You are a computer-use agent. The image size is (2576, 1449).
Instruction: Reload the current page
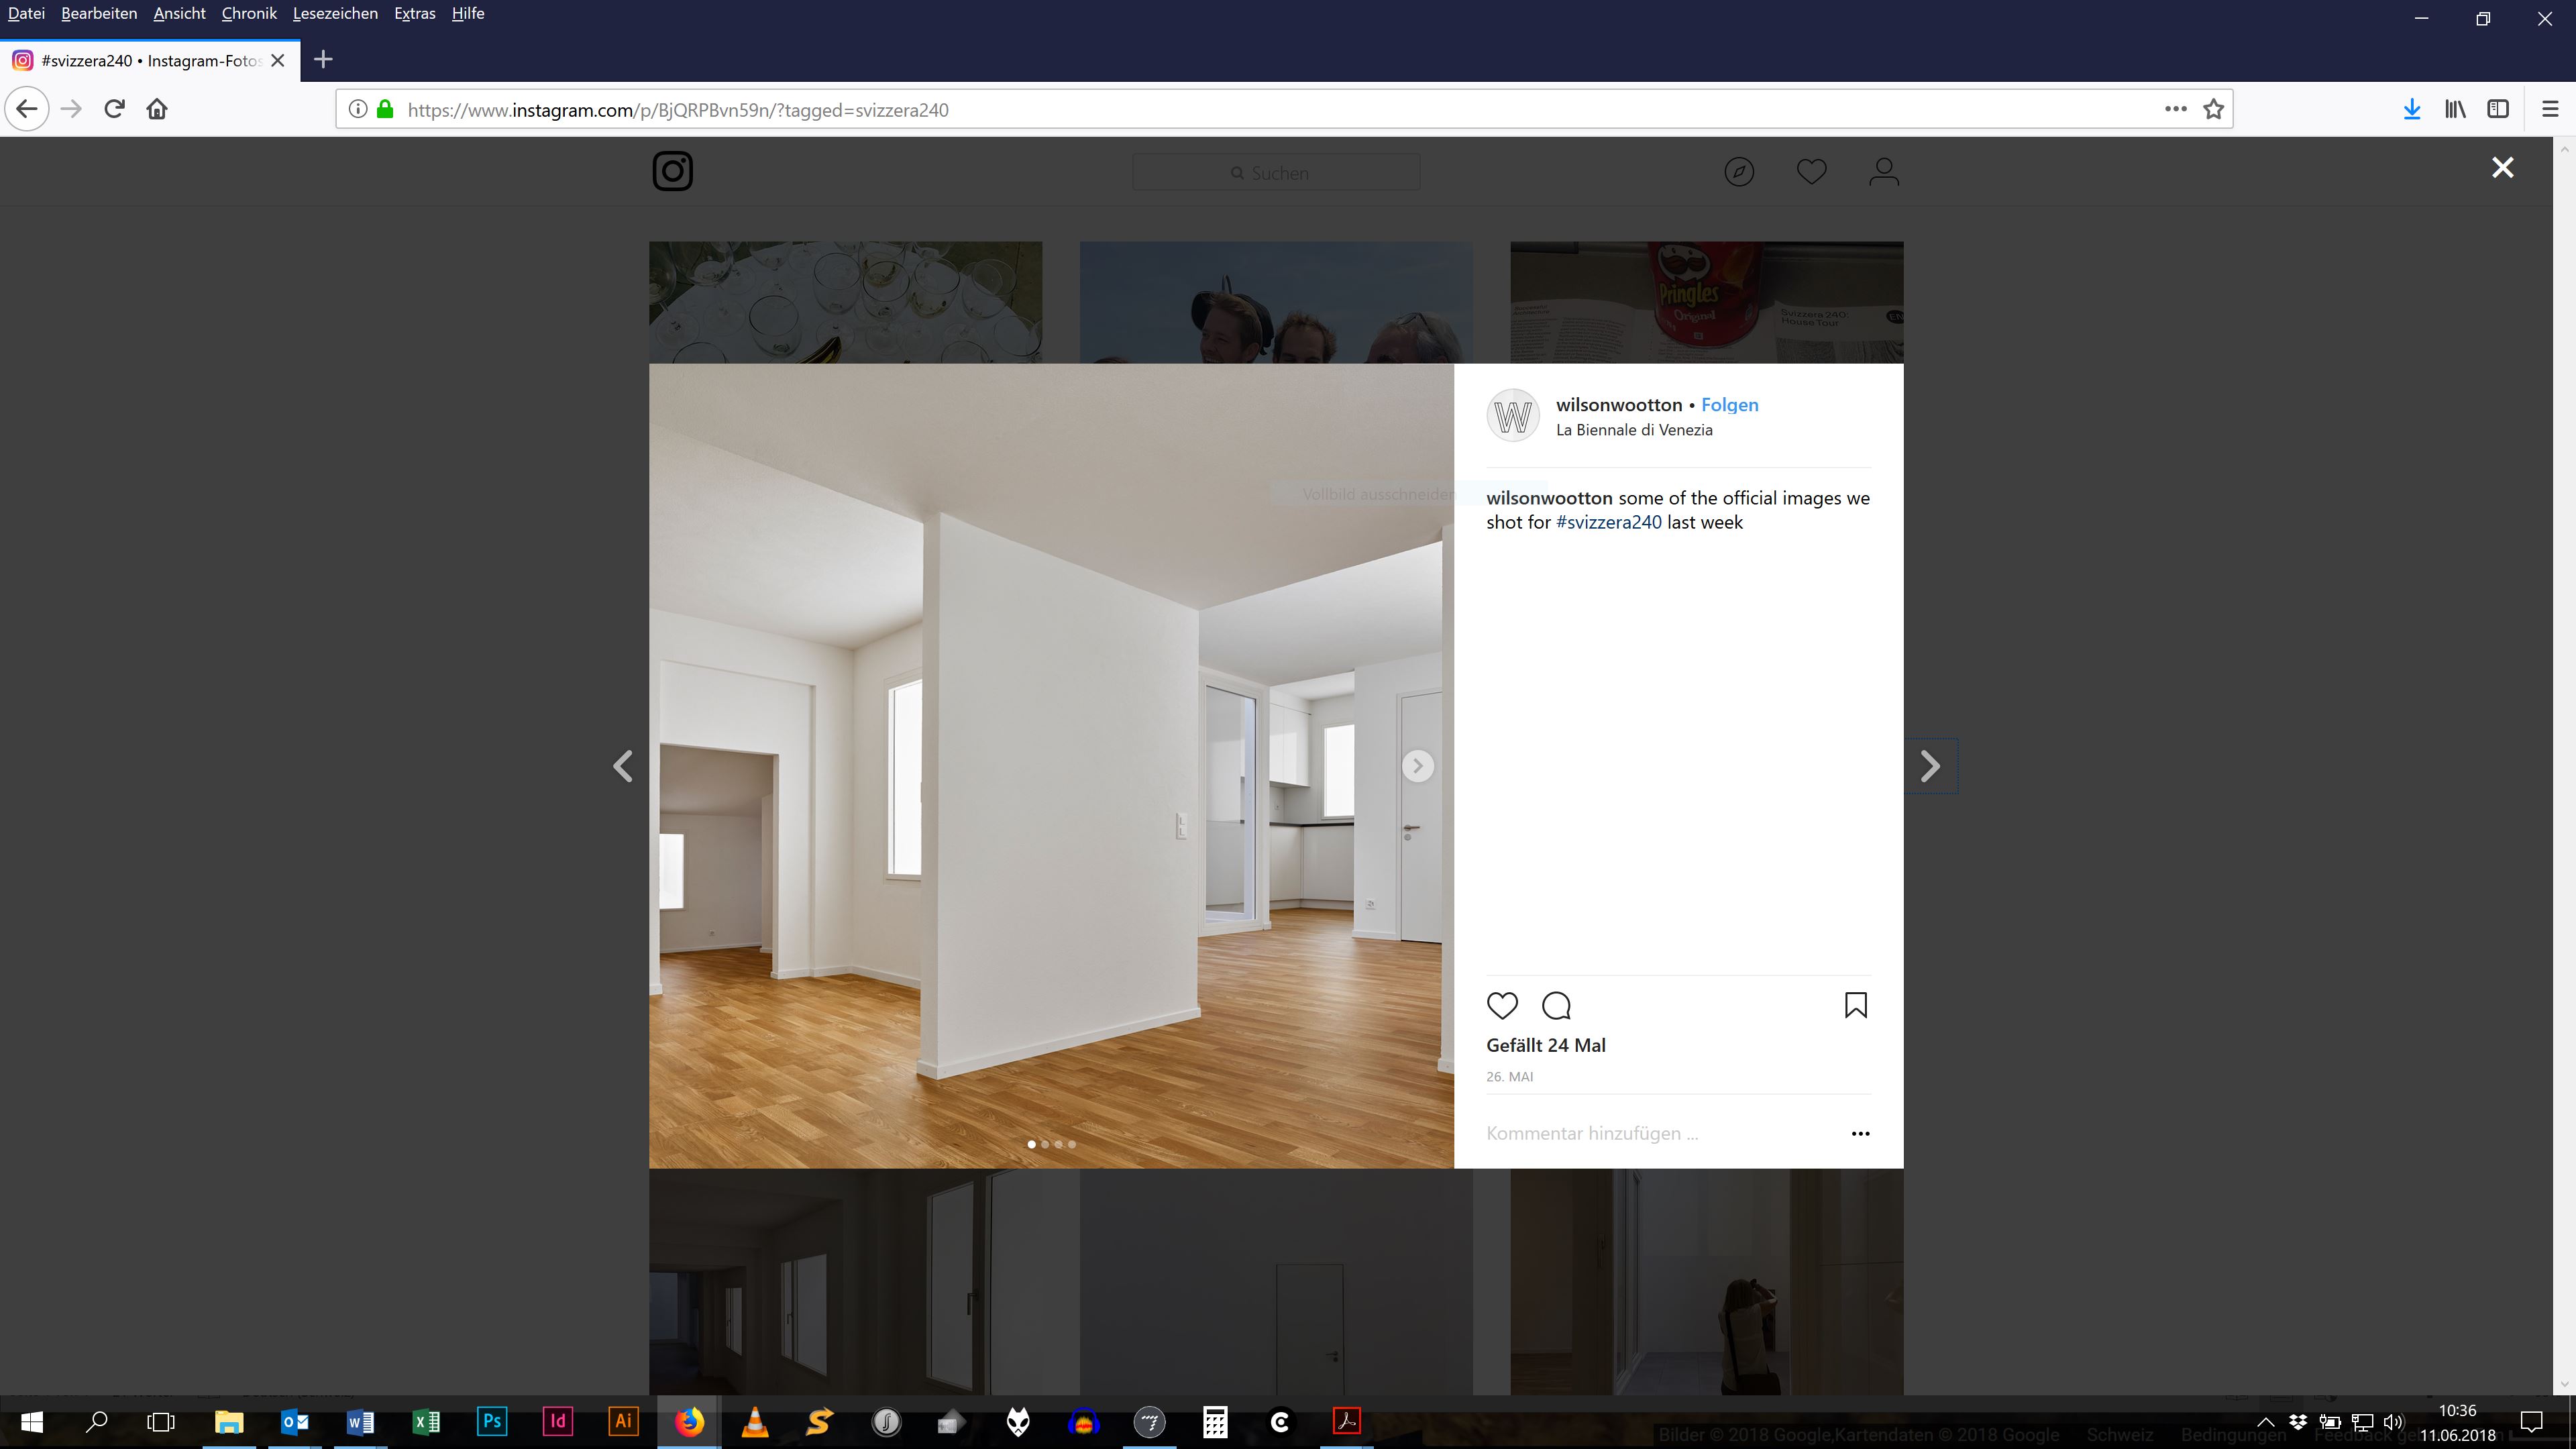point(114,109)
